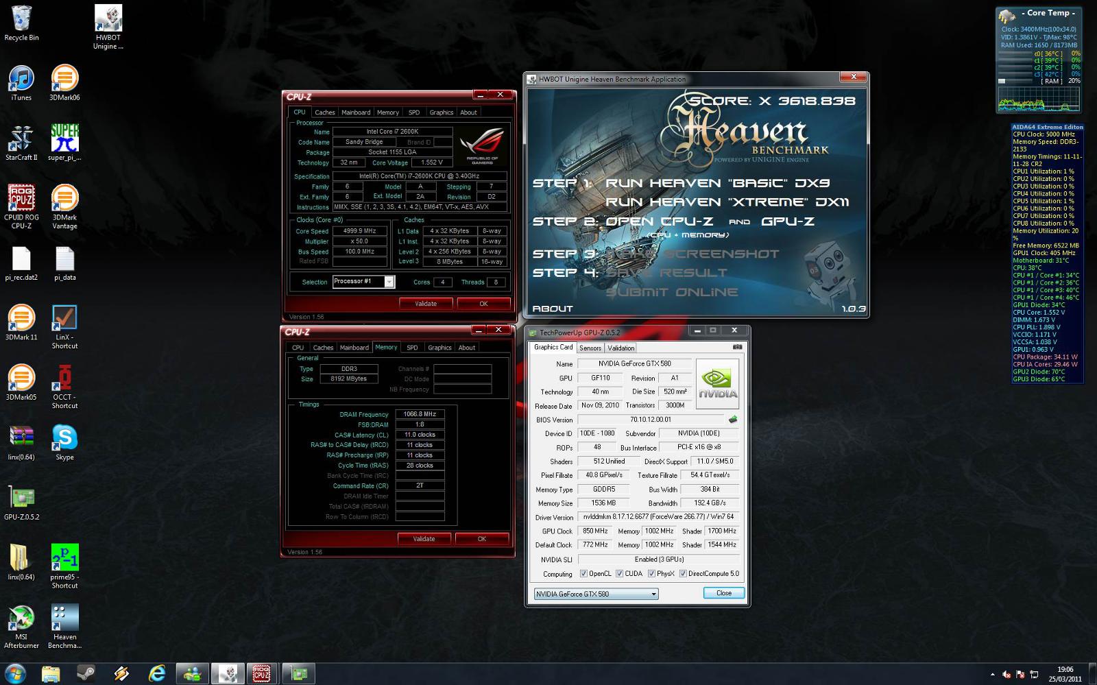
Task: Open the Recycle Bin desktop icon
Action: click(x=21, y=23)
